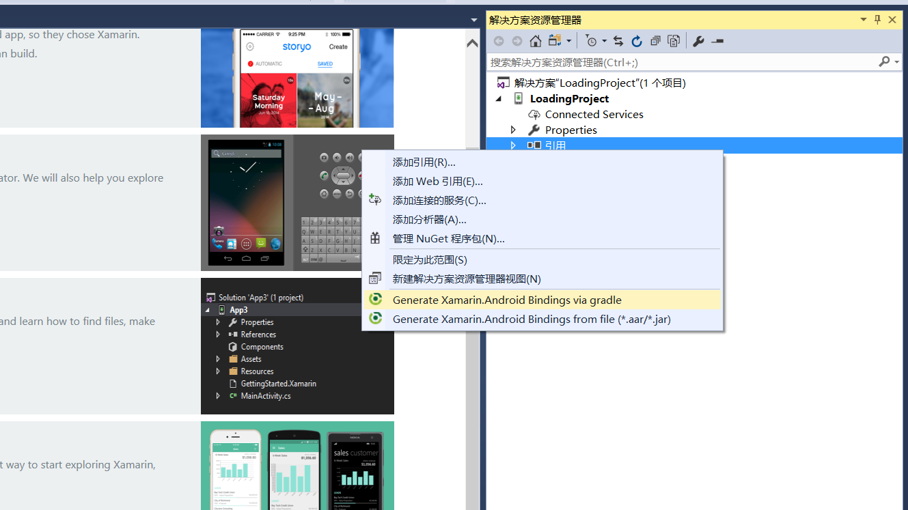Click the Sync with Active Document icon
Image resolution: width=908 pixels, height=510 pixels.
(618, 41)
